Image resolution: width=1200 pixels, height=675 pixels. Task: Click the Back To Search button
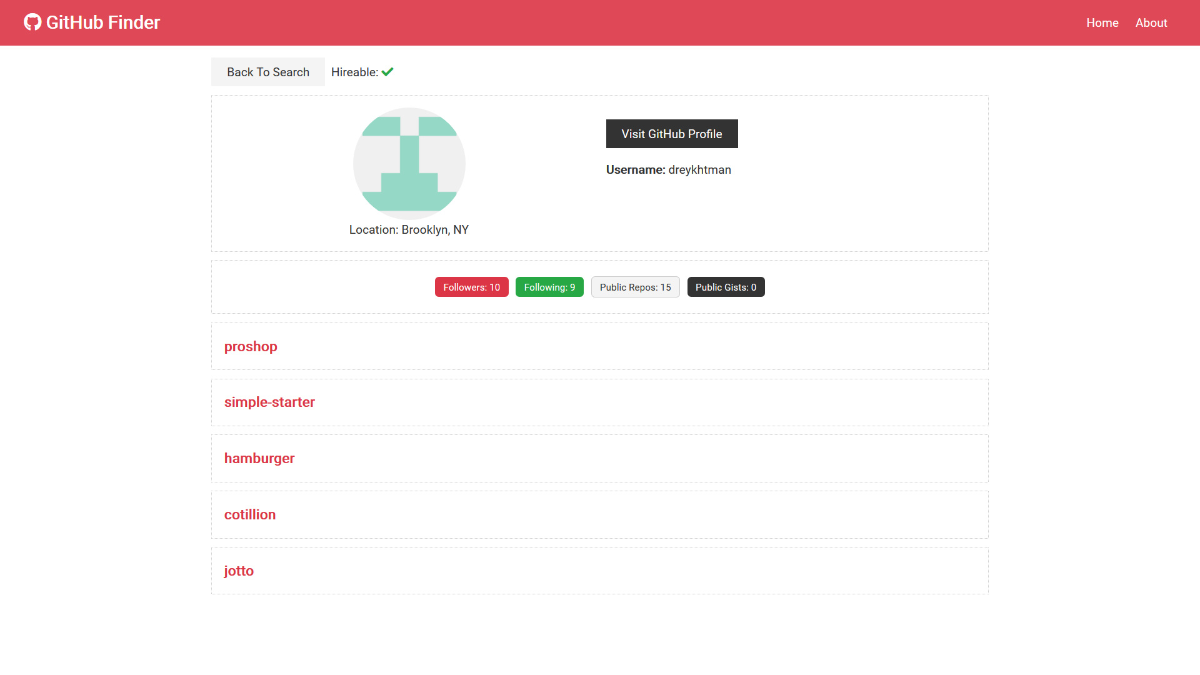(268, 72)
